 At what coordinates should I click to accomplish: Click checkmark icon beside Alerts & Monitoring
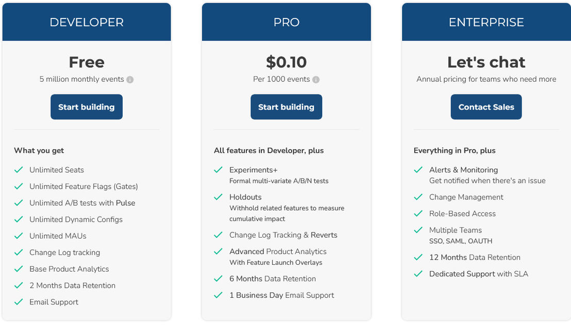[418, 170]
